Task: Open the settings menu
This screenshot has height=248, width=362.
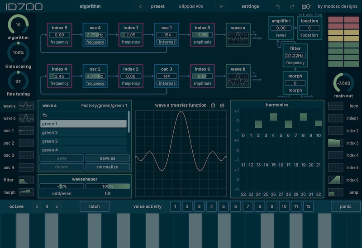Action: (x=250, y=7)
